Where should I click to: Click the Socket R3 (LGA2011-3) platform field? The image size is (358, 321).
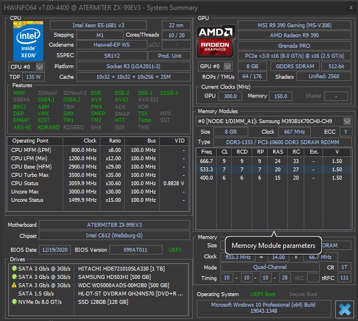[134, 67]
